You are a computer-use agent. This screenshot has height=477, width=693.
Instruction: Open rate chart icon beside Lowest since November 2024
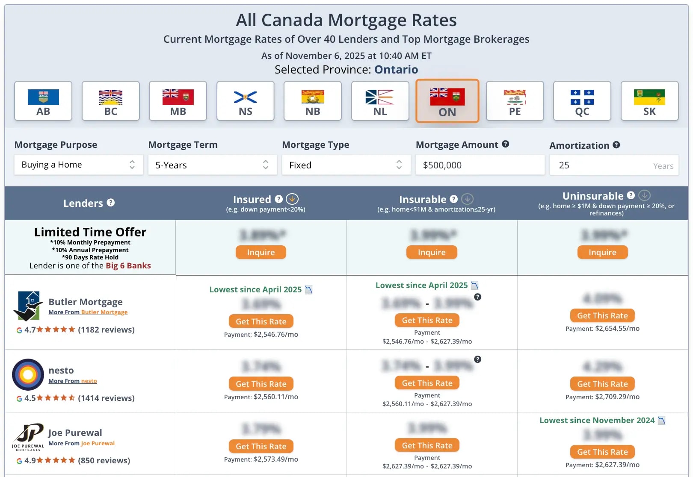click(661, 420)
